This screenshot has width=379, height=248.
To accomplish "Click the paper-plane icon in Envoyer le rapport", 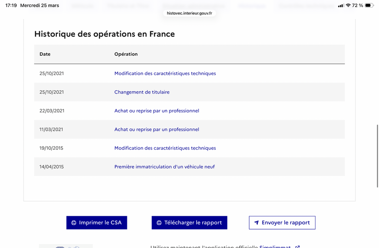I will [x=256, y=222].
